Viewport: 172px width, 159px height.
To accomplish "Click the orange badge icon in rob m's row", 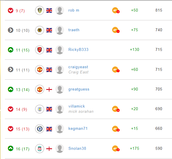I will (x=116, y=10).
